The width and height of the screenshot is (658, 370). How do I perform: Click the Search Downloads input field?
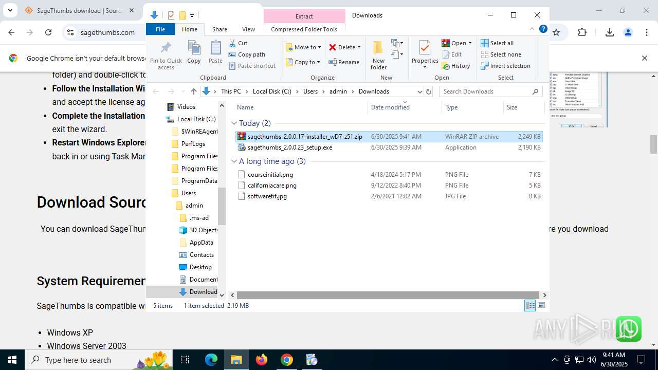[486, 91]
